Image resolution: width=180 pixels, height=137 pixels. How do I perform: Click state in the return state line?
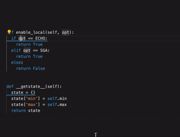coord(34,111)
